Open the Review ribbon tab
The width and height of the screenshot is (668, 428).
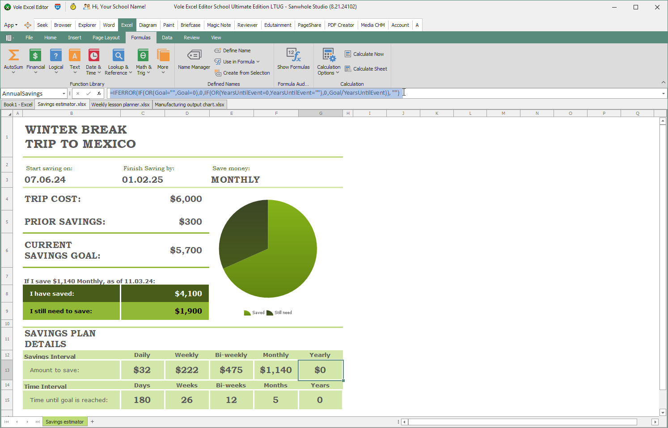point(192,38)
